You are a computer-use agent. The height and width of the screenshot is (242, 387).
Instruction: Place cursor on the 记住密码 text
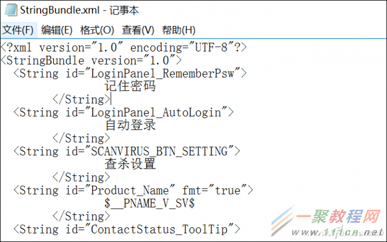[130, 87]
